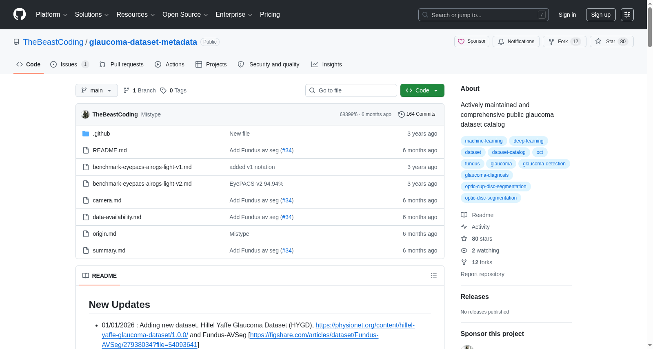The image size is (653, 349).
Task: Switch to Security and quality tab
Action: 269,64
